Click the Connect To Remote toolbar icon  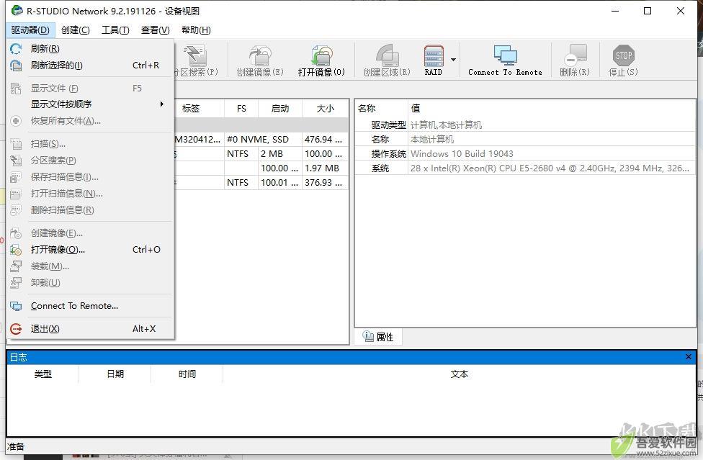[506, 55]
